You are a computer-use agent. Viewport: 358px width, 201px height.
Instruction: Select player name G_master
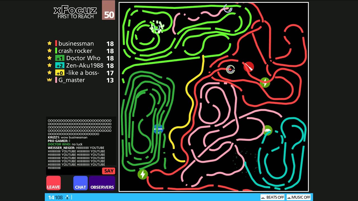[72, 80]
